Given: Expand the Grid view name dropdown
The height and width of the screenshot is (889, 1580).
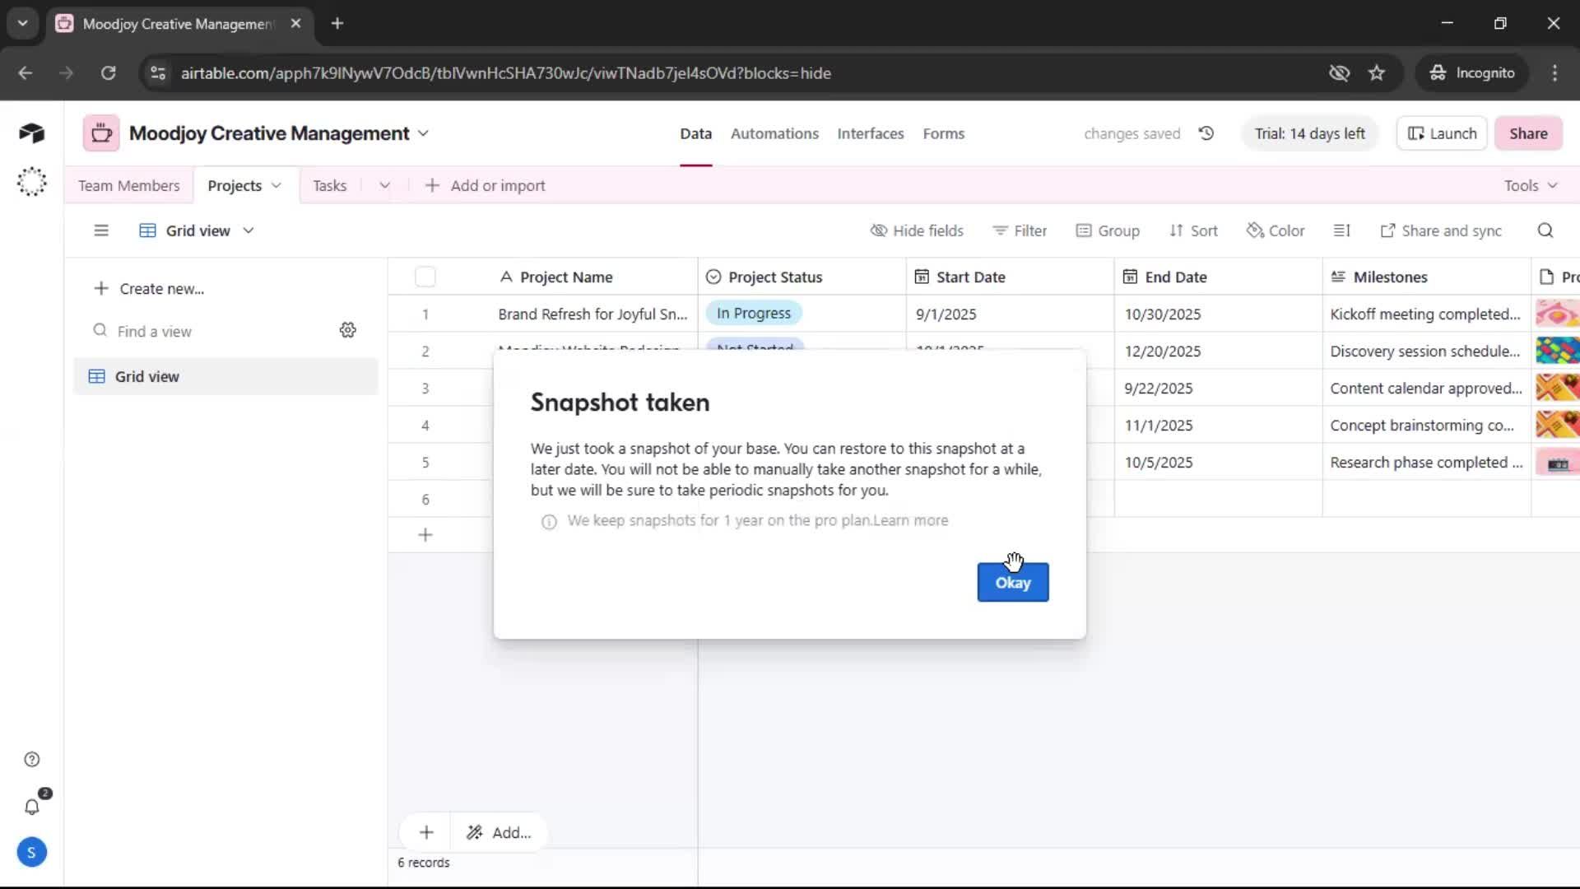Looking at the screenshot, I should point(249,230).
